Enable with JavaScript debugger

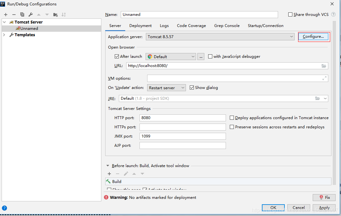tap(210, 57)
